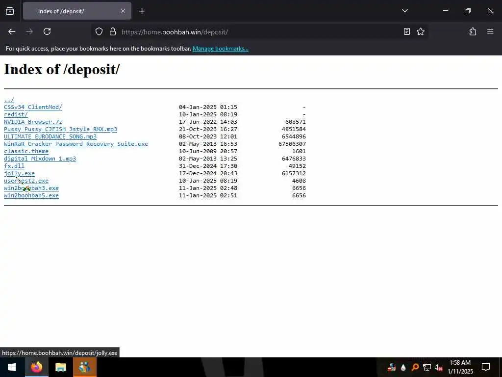Download NVIDIA_Browser.7z file

click(x=33, y=122)
